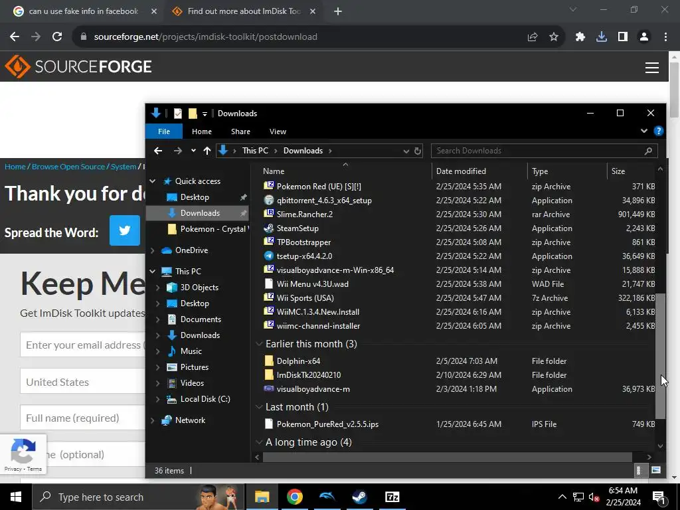Screen dimensions: 680x510
Task: Switch to the Google search tab
Action: click(82, 11)
